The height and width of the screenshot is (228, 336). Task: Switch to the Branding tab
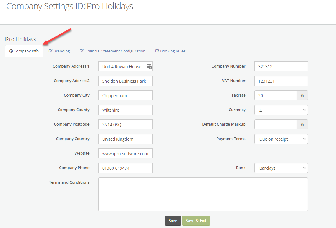tap(59, 51)
